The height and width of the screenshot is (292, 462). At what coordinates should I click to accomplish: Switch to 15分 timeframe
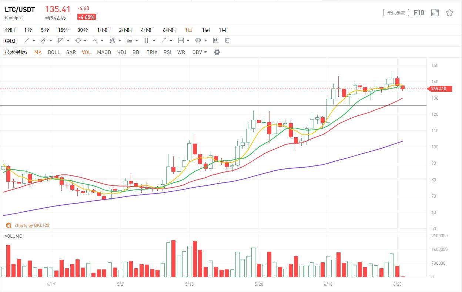[x=63, y=30]
